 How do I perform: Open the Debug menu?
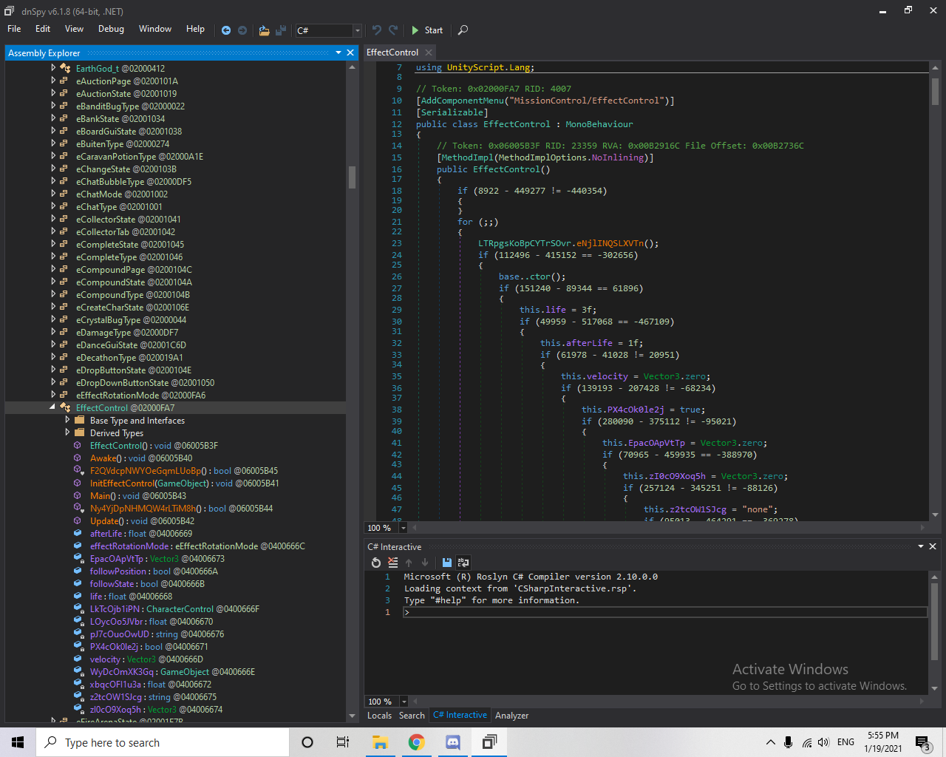click(111, 29)
